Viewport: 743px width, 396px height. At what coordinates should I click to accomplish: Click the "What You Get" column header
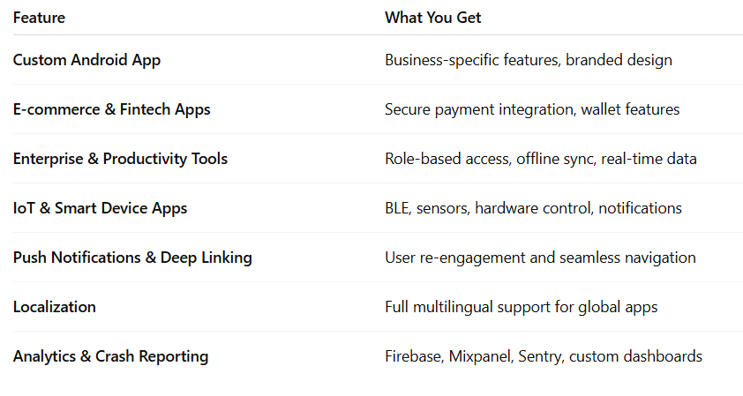click(x=432, y=18)
